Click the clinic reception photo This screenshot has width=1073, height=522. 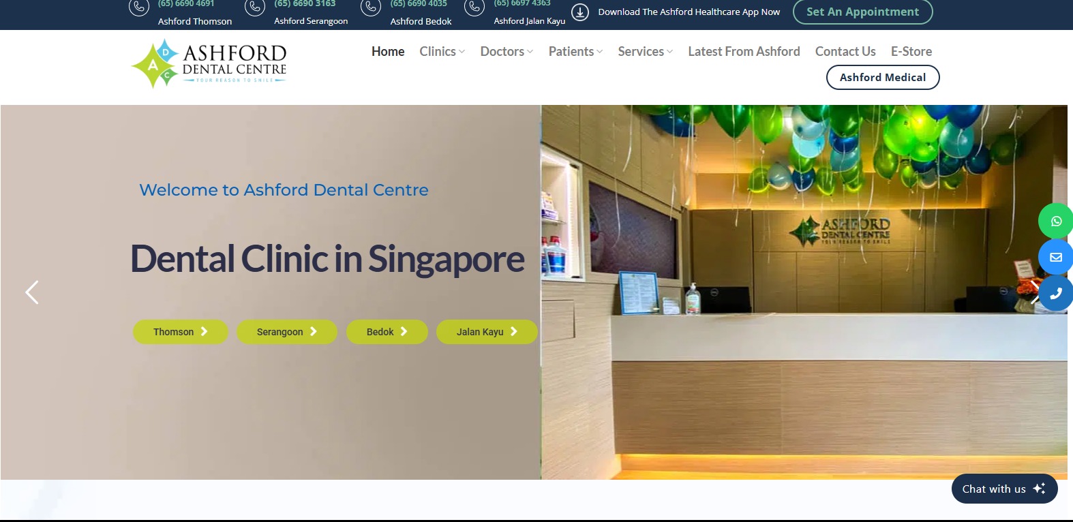(x=804, y=292)
